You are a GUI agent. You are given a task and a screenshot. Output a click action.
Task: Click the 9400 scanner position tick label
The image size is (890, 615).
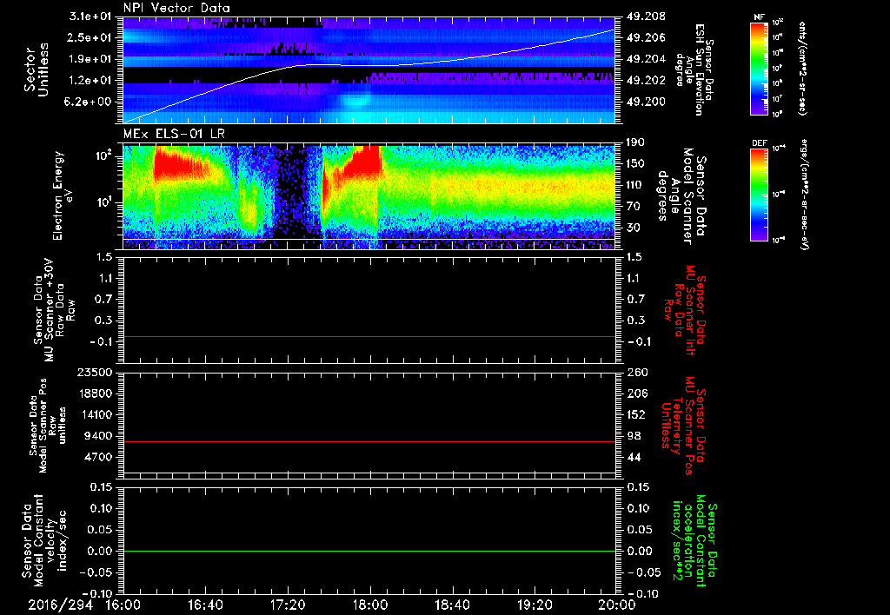tap(97, 436)
